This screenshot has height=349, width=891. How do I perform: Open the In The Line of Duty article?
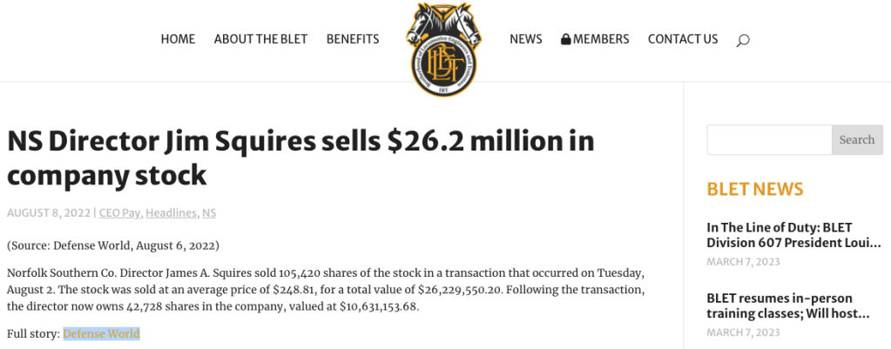tap(793, 235)
